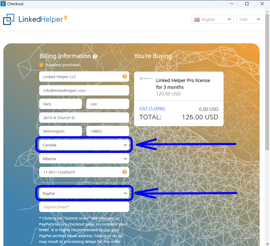270x246 pixels.
Task: Click the phone number help icon
Action: pos(125,172)
